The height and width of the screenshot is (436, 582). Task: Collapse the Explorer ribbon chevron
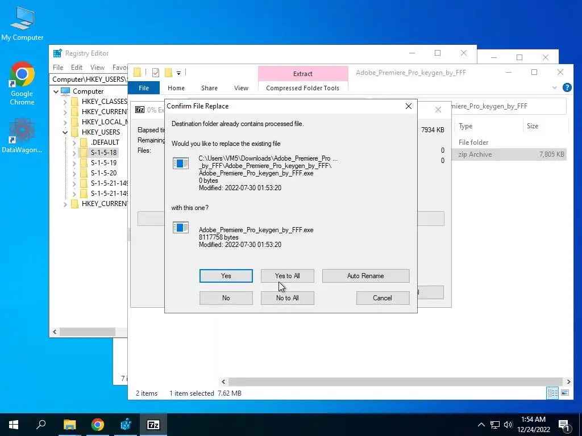pyautogui.click(x=555, y=88)
